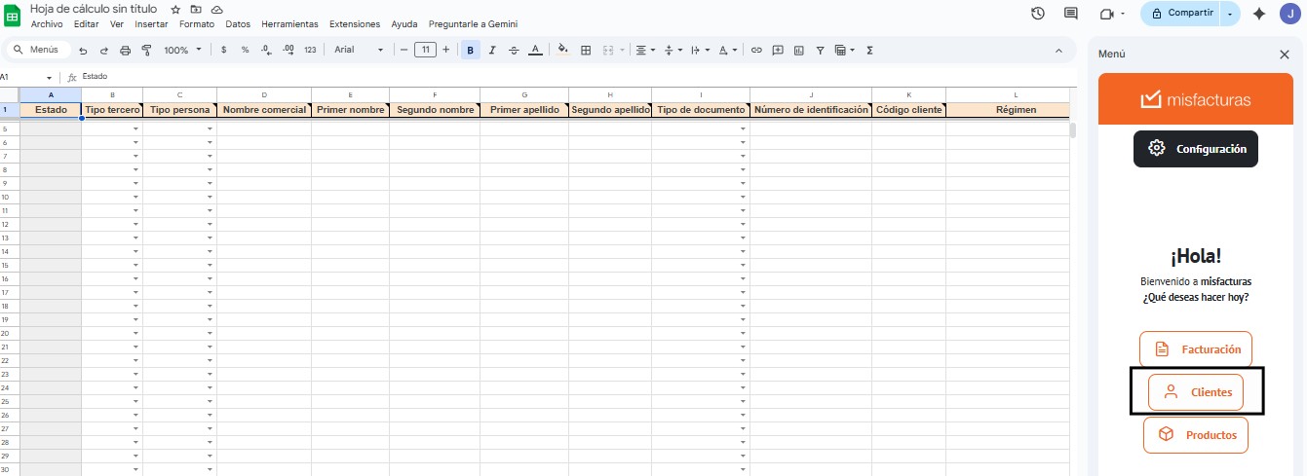Open the zoom 100% dropdown

182,50
